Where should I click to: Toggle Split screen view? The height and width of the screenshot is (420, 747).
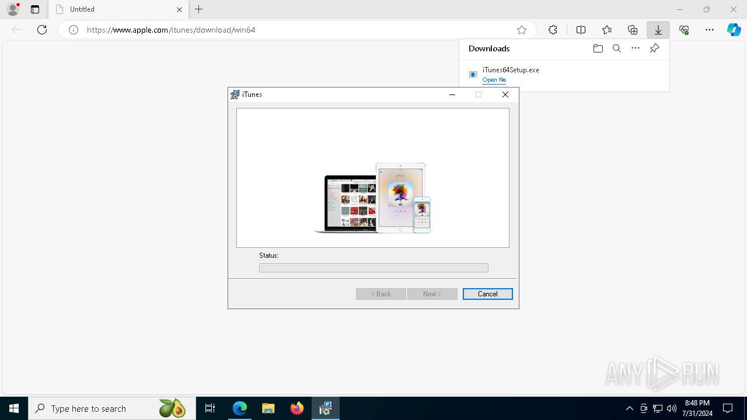pyautogui.click(x=581, y=30)
